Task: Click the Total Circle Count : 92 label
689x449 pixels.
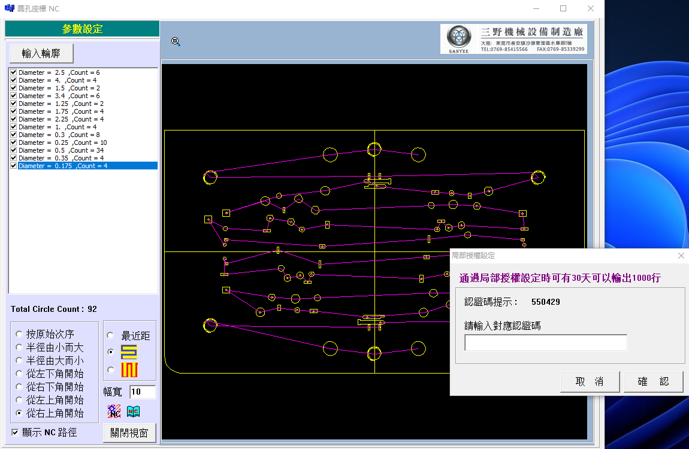Action: tap(53, 309)
